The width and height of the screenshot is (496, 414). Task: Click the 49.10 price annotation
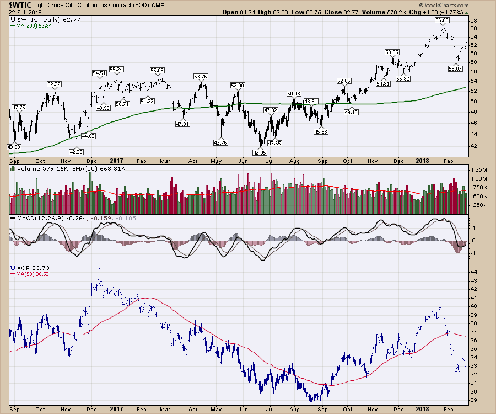351,112
